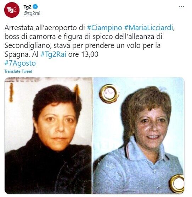192x197 pixels.
Task: Open the #MariaLicciardi hashtag
Action: coord(149,28)
